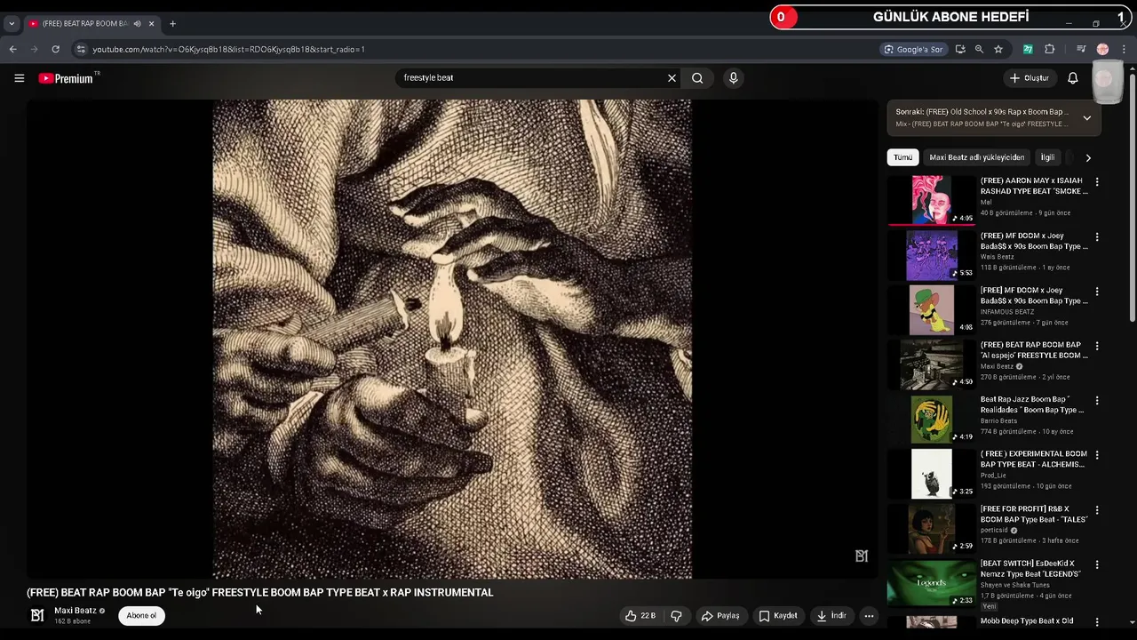Open YouTube notifications bell

point(1072,78)
